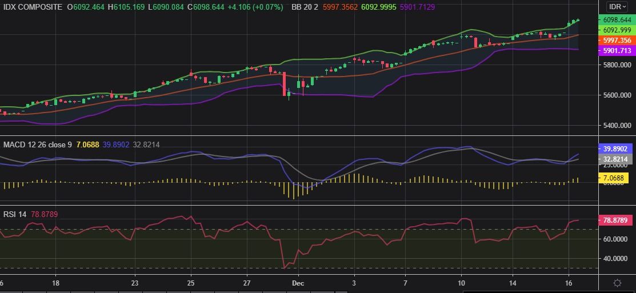Click the 40.0000 RSI axis tick
This screenshot has height=293, width=636.
pos(617,258)
